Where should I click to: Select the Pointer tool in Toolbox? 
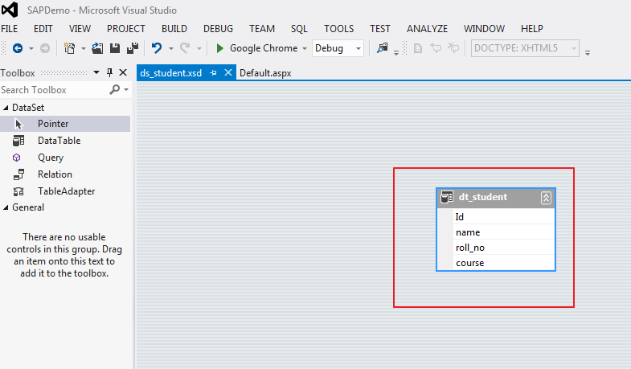(x=65, y=124)
